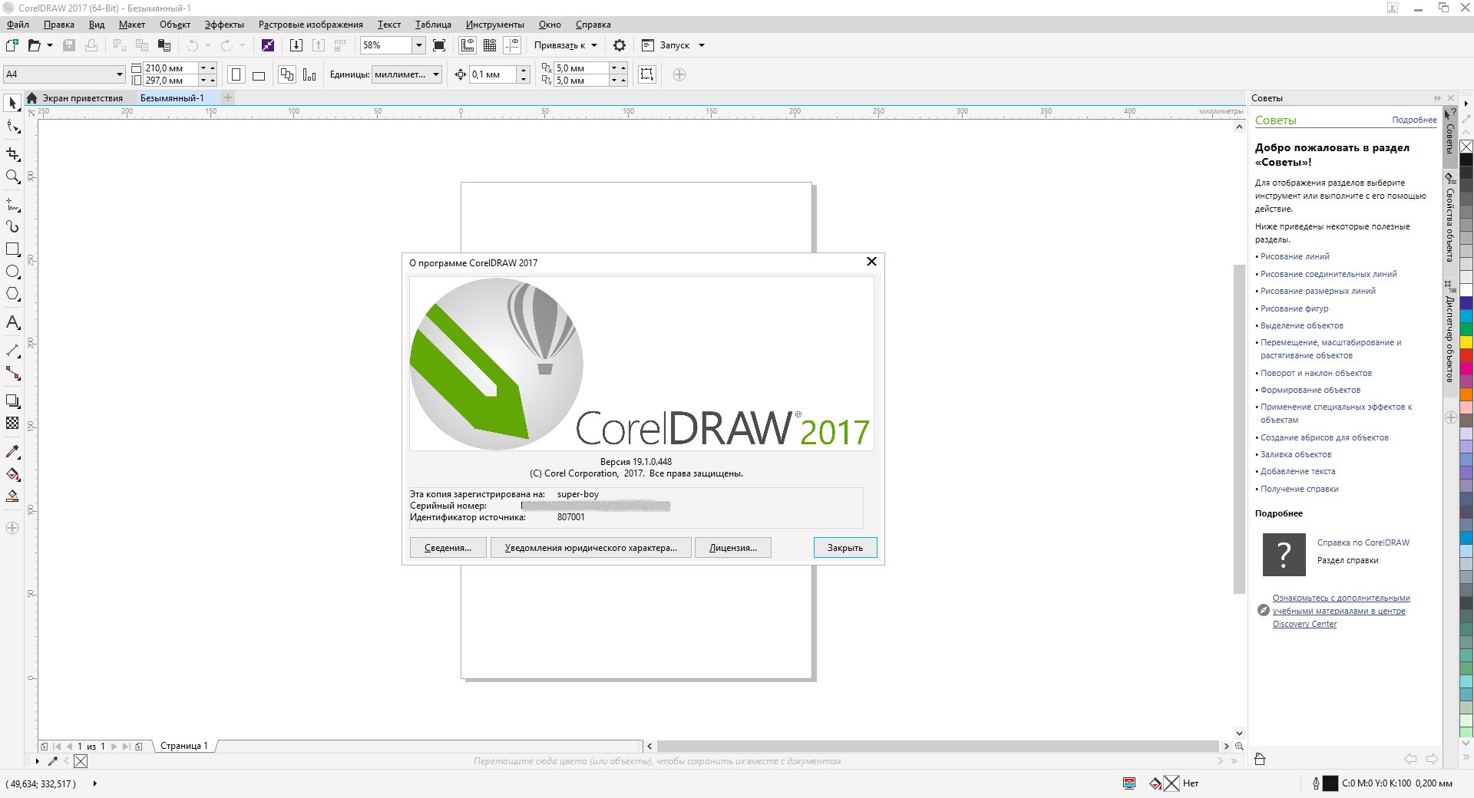Screen dimensions: 1474x798
Task: Toggle show guidelines button
Action: (x=511, y=45)
